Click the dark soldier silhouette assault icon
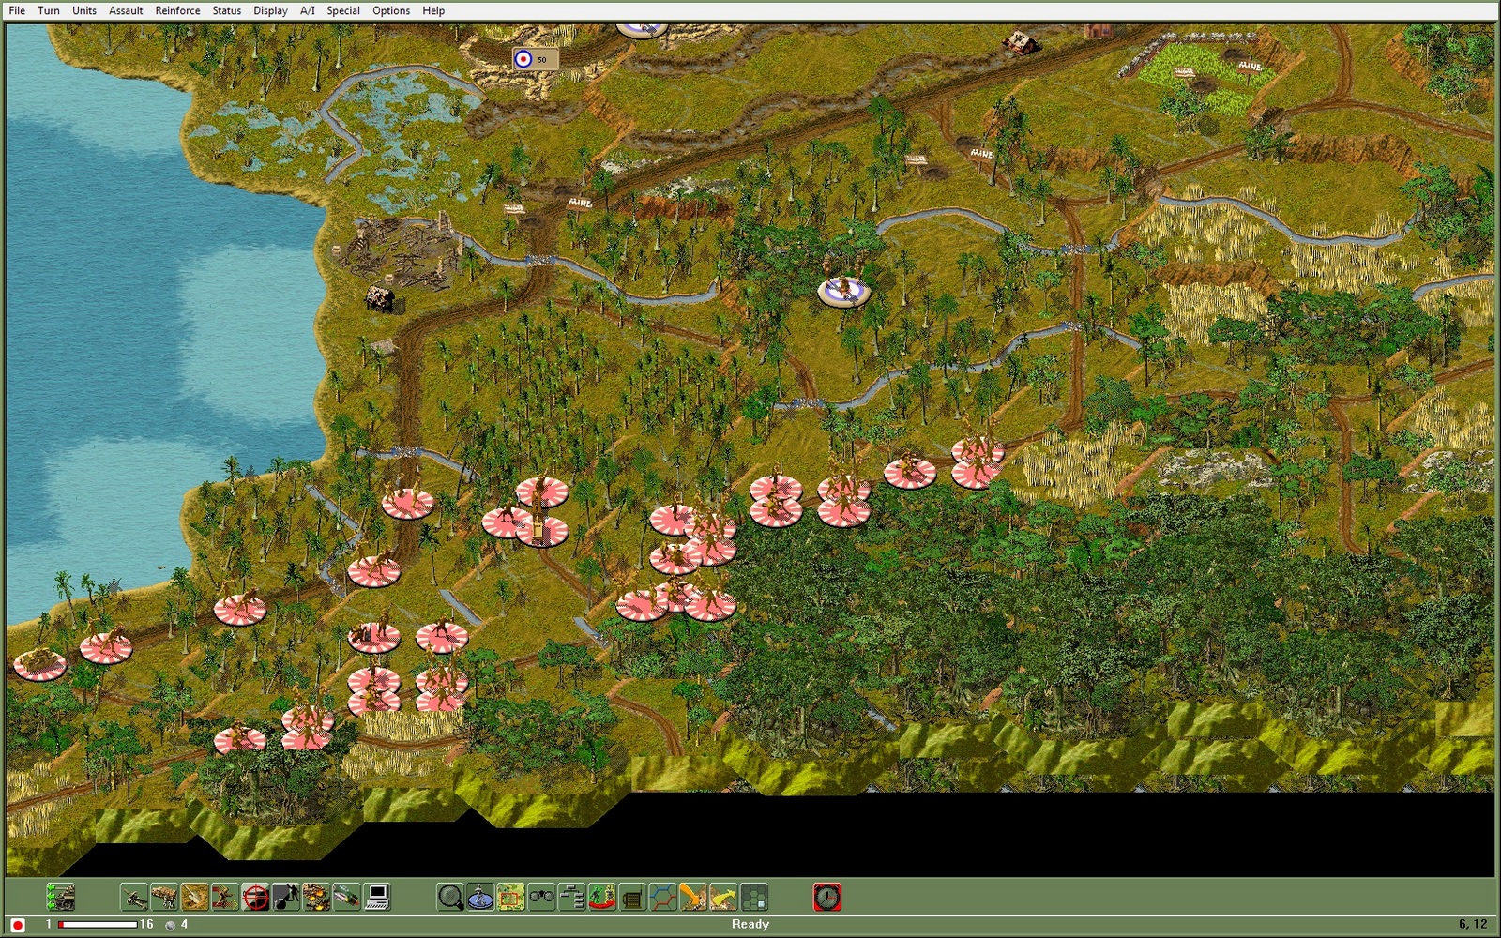Screen dimensions: 1501x938 285,898
